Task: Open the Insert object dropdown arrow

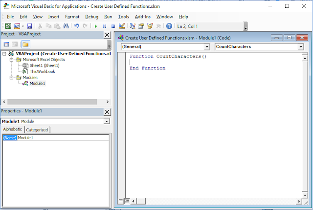Action: [23, 26]
